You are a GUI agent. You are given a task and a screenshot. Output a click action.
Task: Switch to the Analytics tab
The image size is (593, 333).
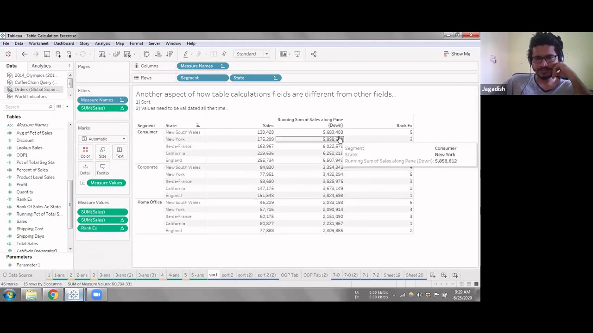click(41, 66)
